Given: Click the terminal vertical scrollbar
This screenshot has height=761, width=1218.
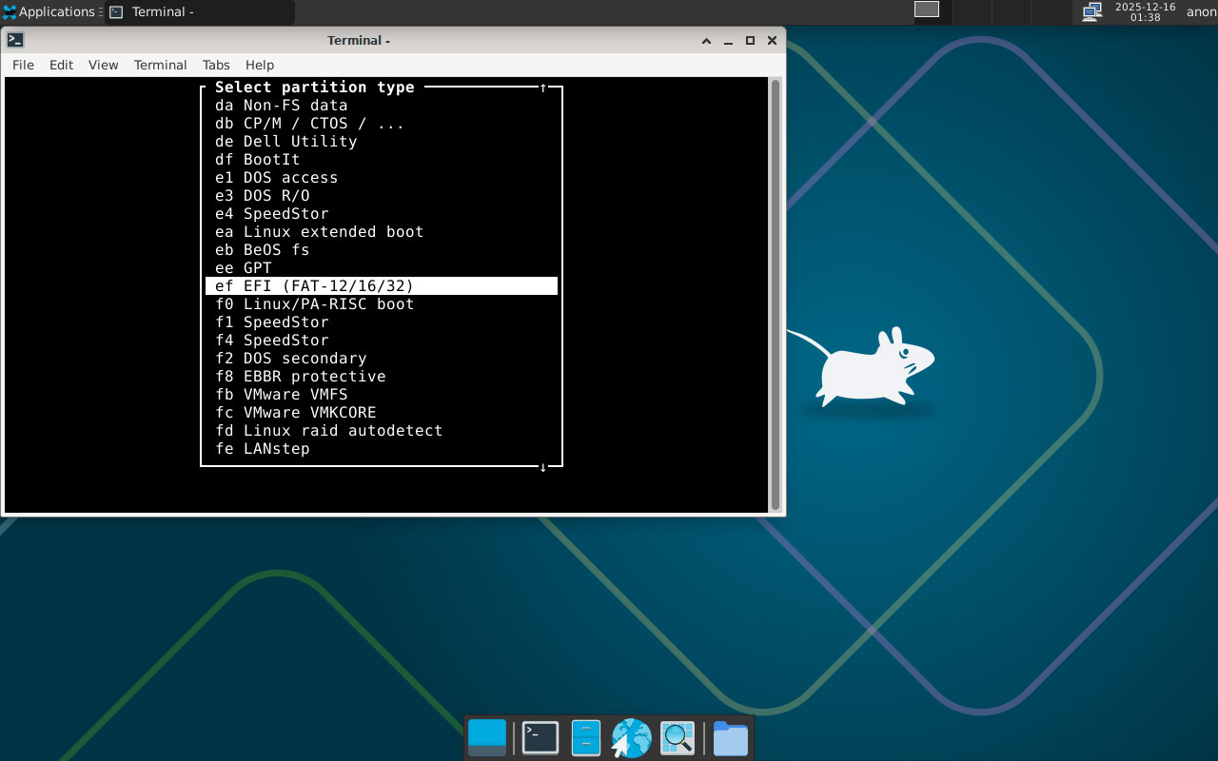Looking at the screenshot, I should coord(776,295).
